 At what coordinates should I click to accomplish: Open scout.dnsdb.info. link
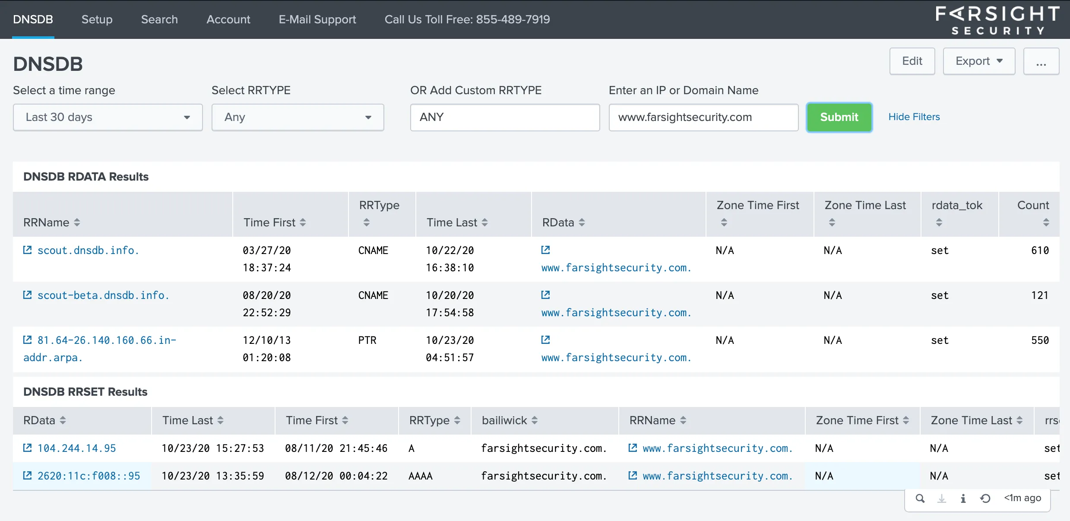89,251
